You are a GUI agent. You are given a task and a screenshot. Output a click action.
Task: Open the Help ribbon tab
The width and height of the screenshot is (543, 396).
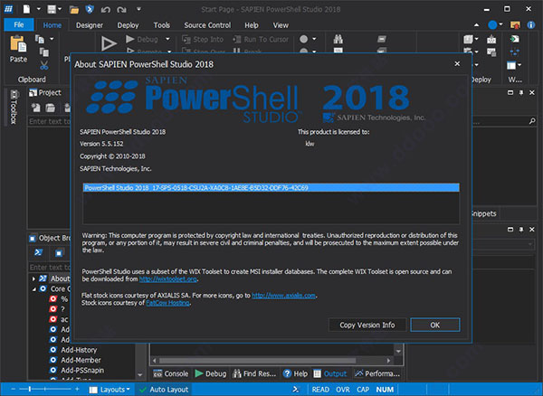(x=252, y=25)
